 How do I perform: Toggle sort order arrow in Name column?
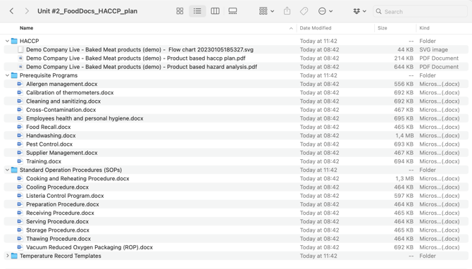point(291,28)
